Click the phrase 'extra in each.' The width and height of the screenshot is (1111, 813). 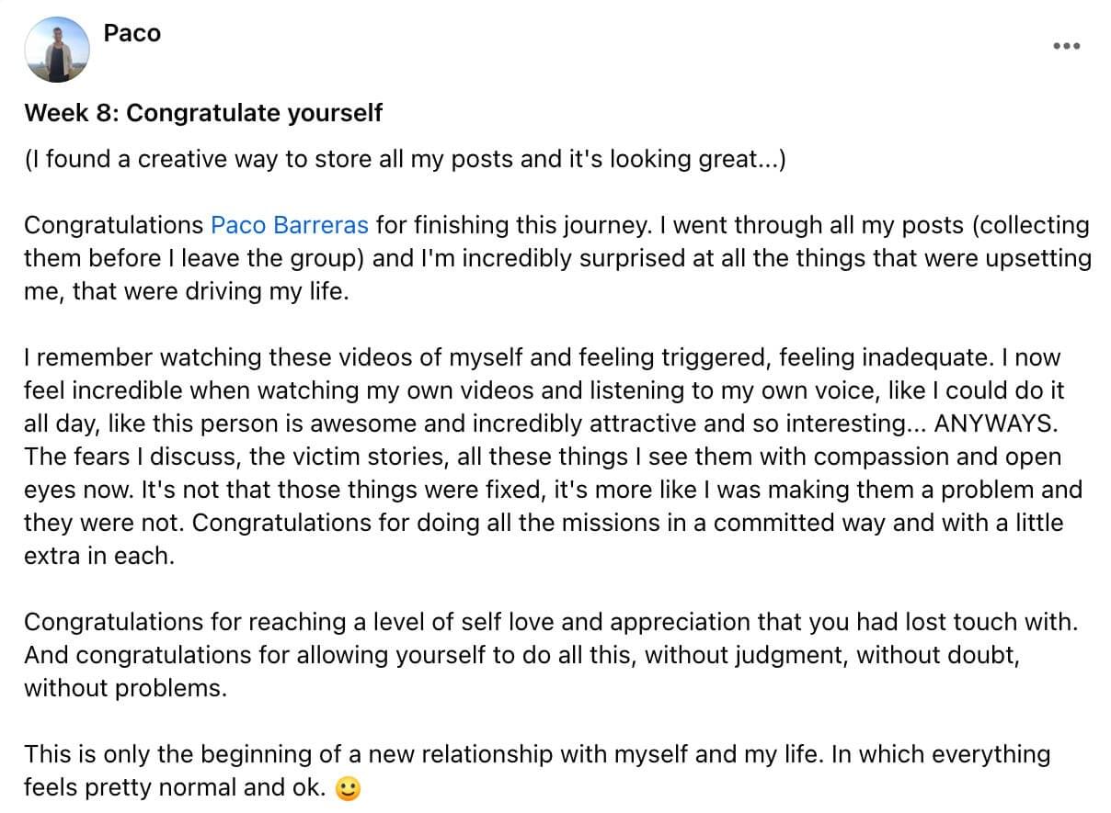pyautogui.click(x=98, y=556)
